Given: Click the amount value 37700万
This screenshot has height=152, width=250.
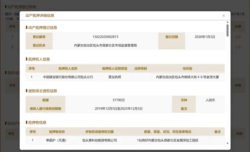Looking at the screenshot, I should (118, 100).
